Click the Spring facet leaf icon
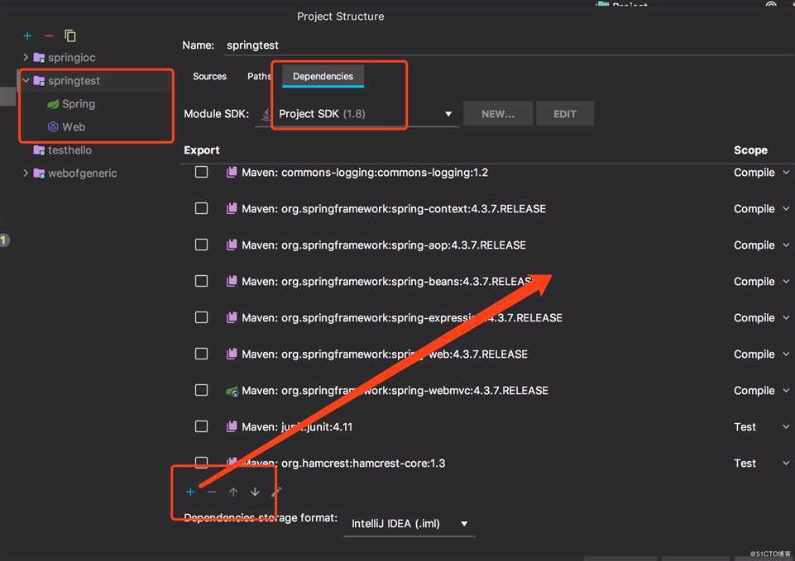This screenshot has height=561, width=795. coord(53,104)
